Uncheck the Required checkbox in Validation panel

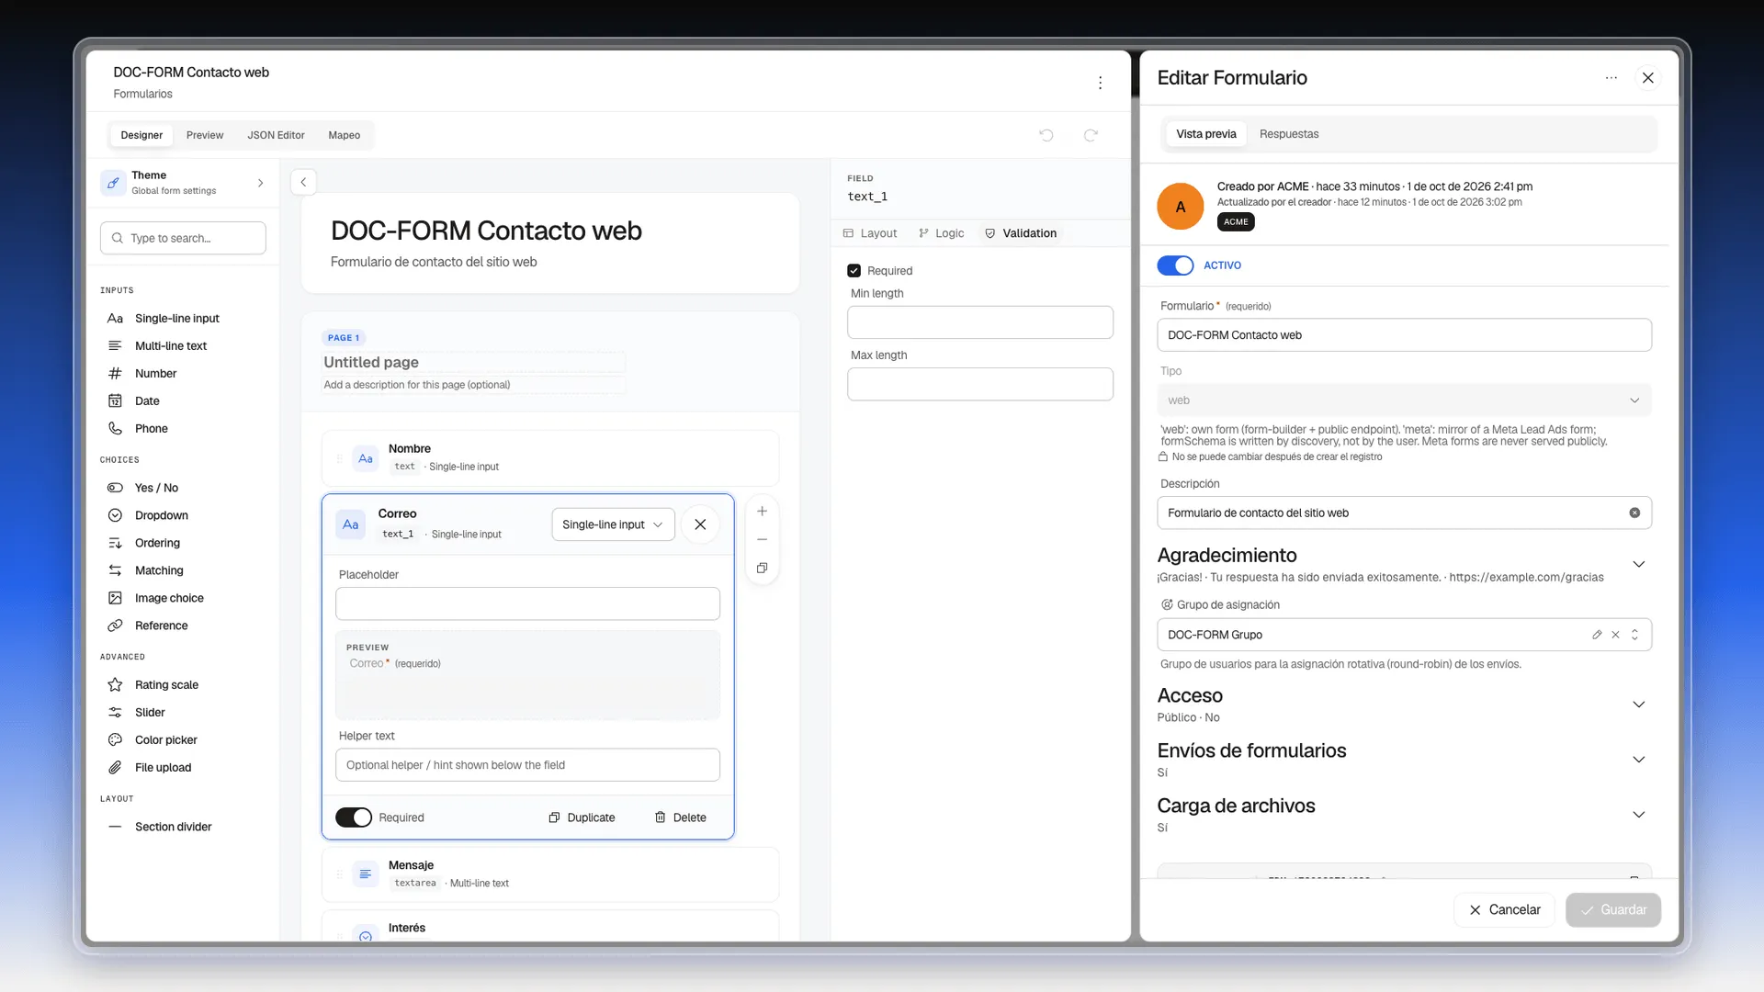point(854,271)
